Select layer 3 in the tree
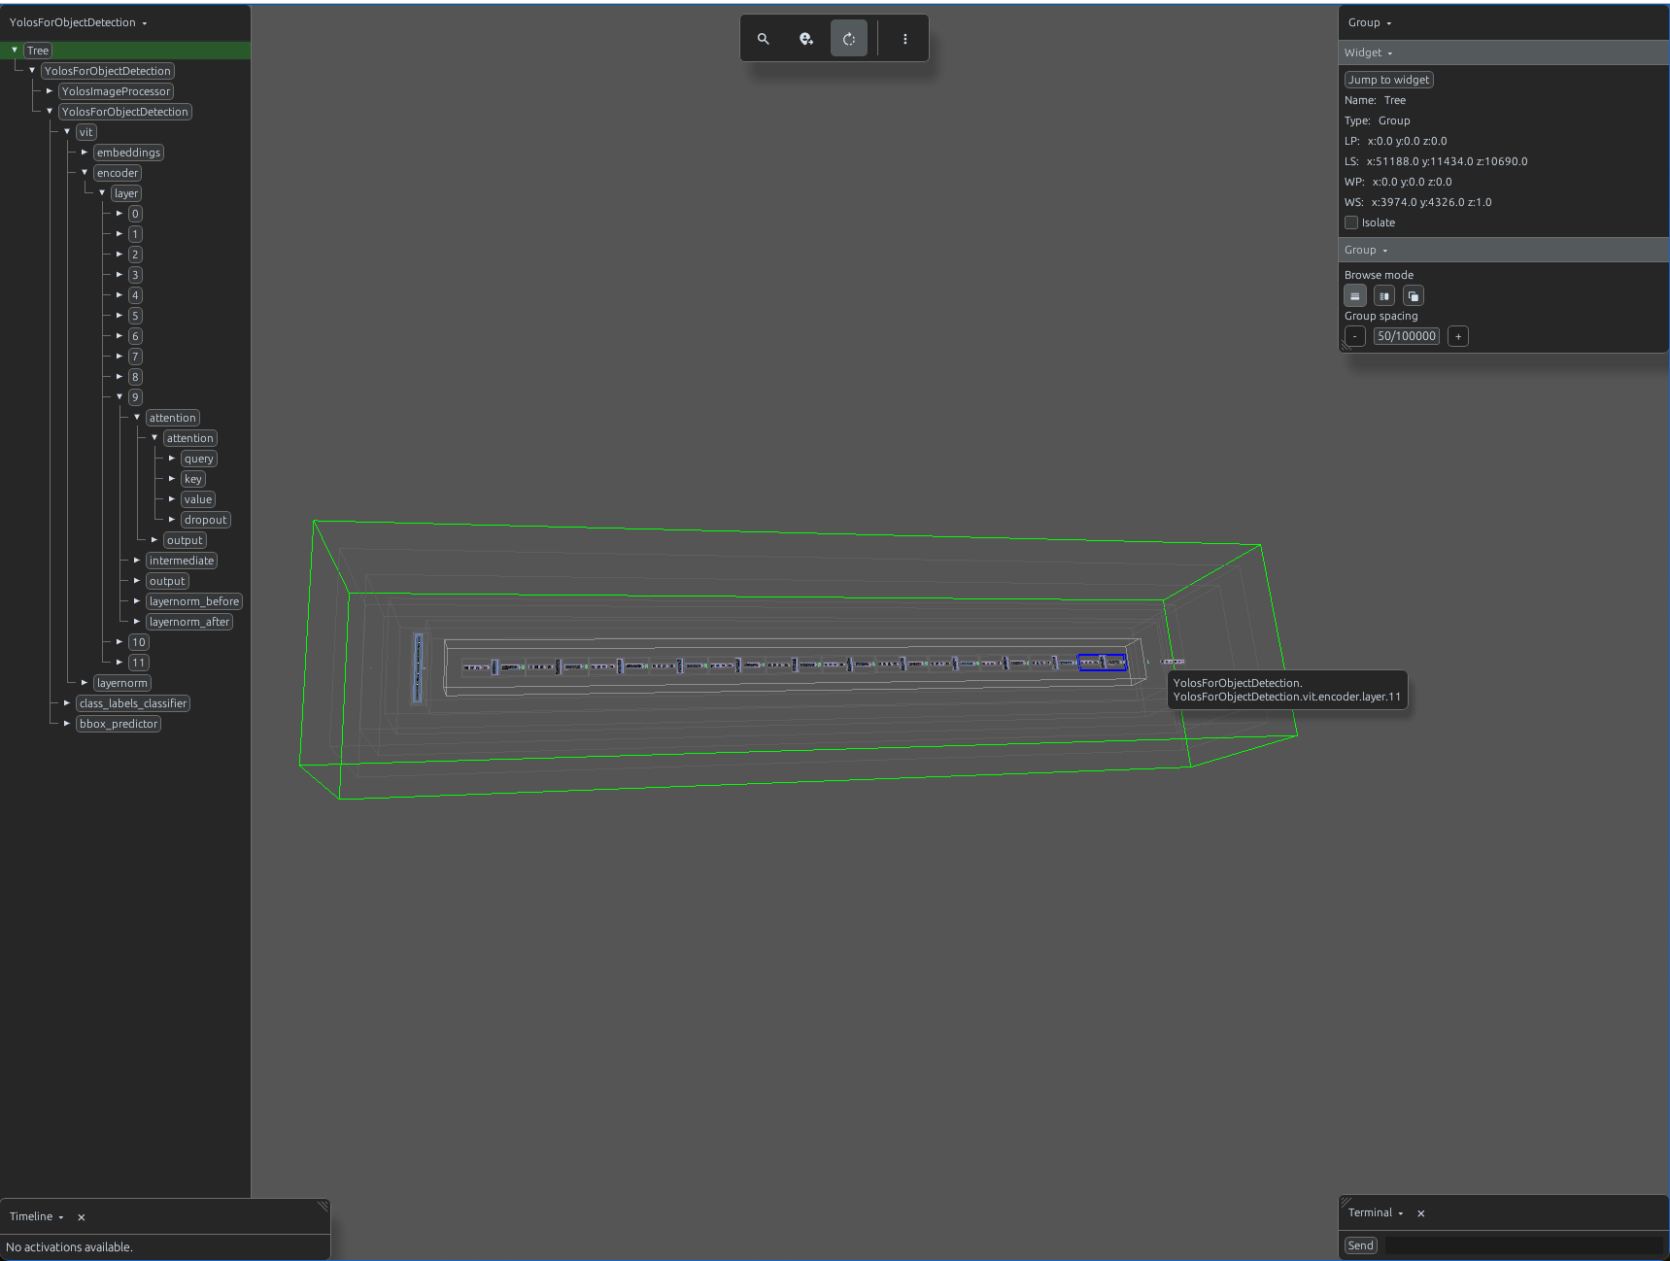This screenshot has width=1670, height=1261. [x=136, y=275]
